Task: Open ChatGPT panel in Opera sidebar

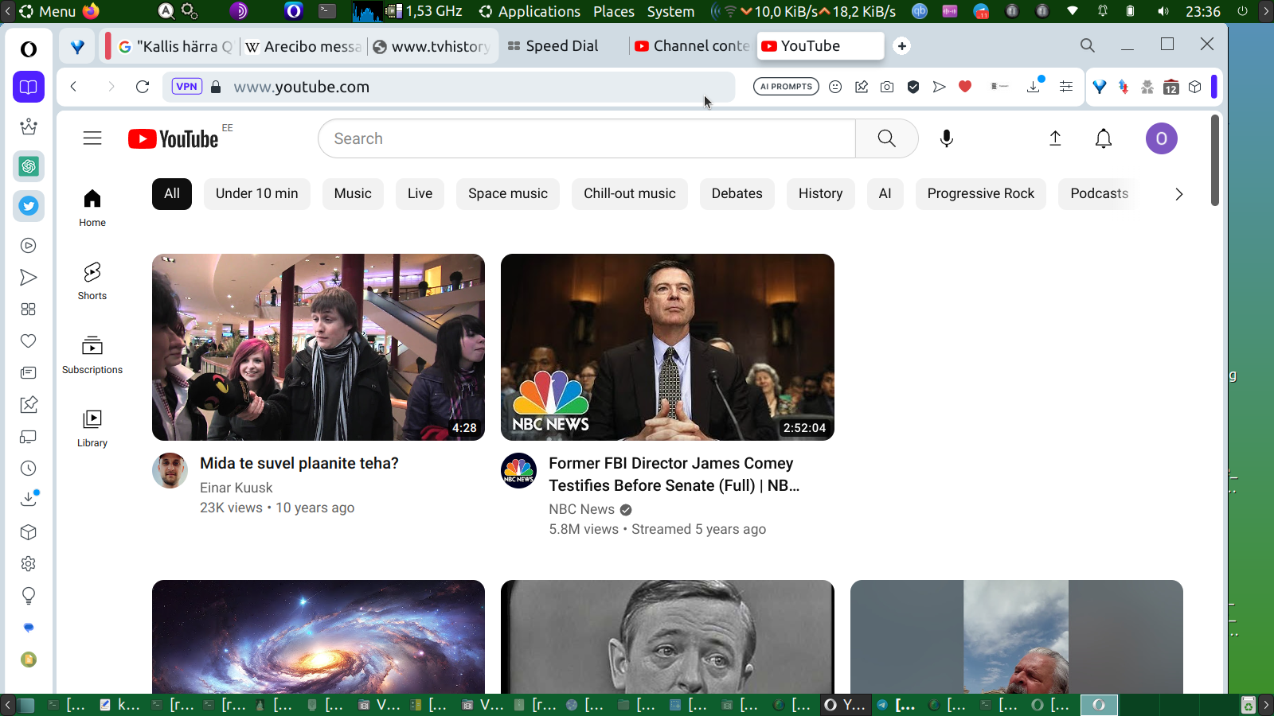Action: (x=29, y=166)
